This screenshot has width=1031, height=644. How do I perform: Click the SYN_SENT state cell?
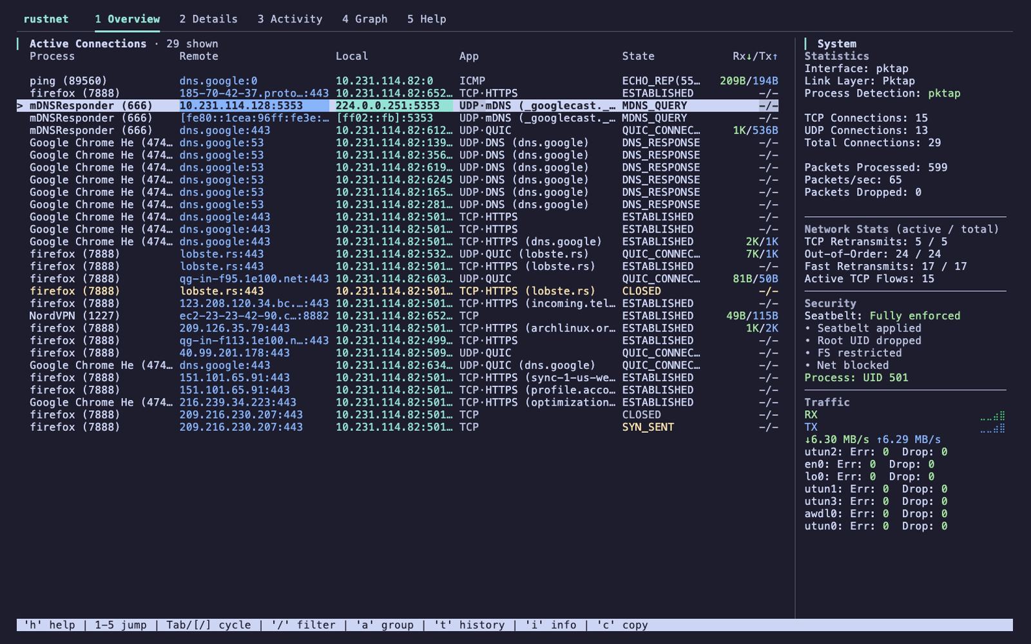click(648, 427)
